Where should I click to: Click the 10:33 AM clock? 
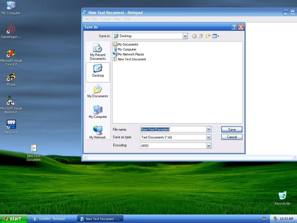click(286, 219)
